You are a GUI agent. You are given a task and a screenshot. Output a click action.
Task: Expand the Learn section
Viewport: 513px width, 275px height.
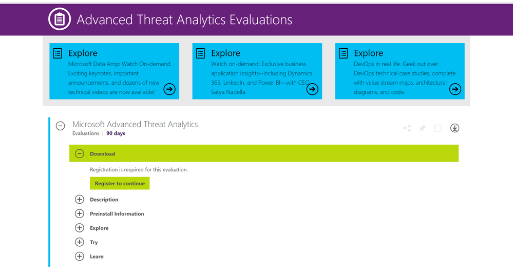80,257
